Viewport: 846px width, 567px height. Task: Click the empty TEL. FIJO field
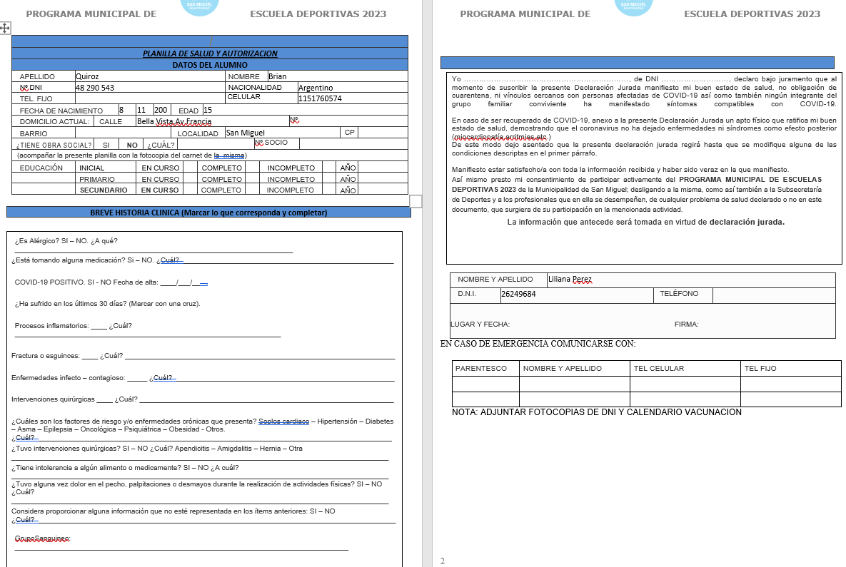click(149, 98)
